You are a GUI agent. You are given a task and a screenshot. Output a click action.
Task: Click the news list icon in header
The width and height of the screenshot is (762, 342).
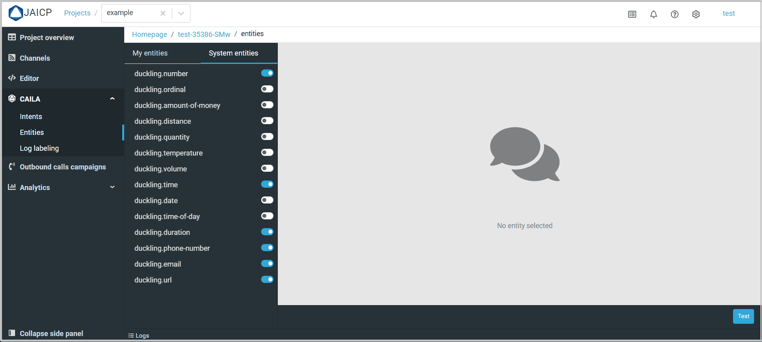[x=632, y=14]
